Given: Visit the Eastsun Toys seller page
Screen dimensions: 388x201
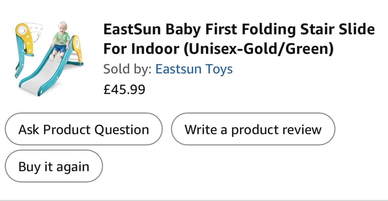Looking at the screenshot, I should [x=194, y=69].
